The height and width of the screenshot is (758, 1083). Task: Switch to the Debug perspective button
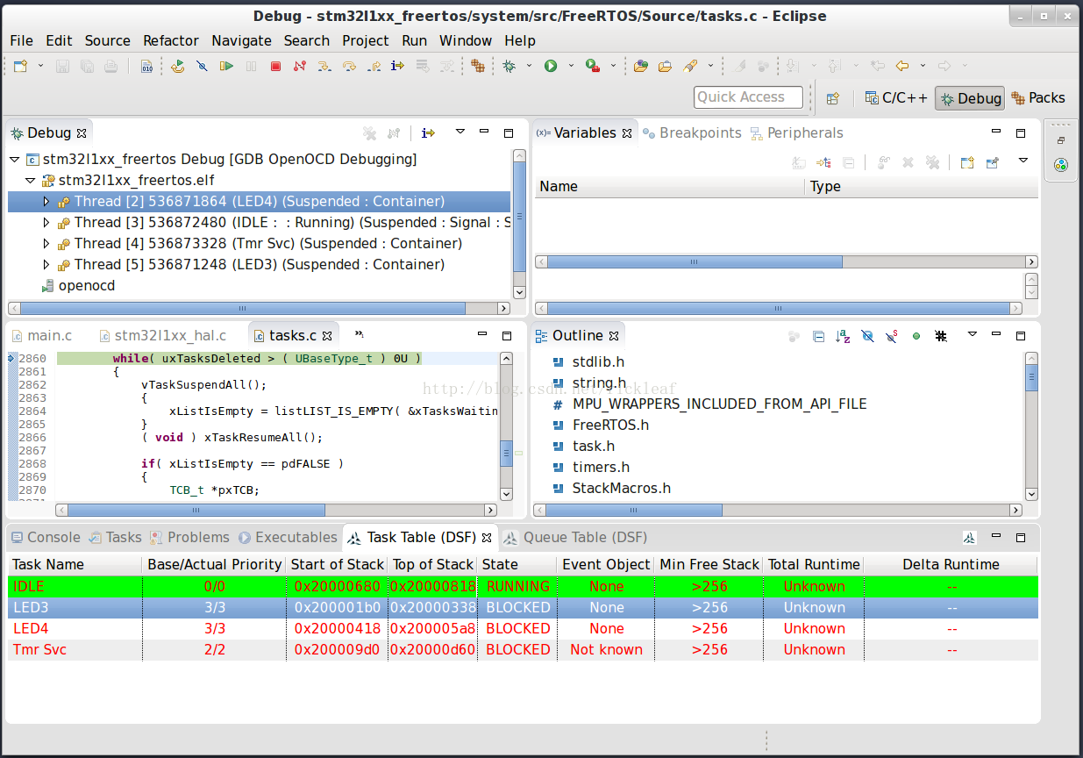(970, 98)
